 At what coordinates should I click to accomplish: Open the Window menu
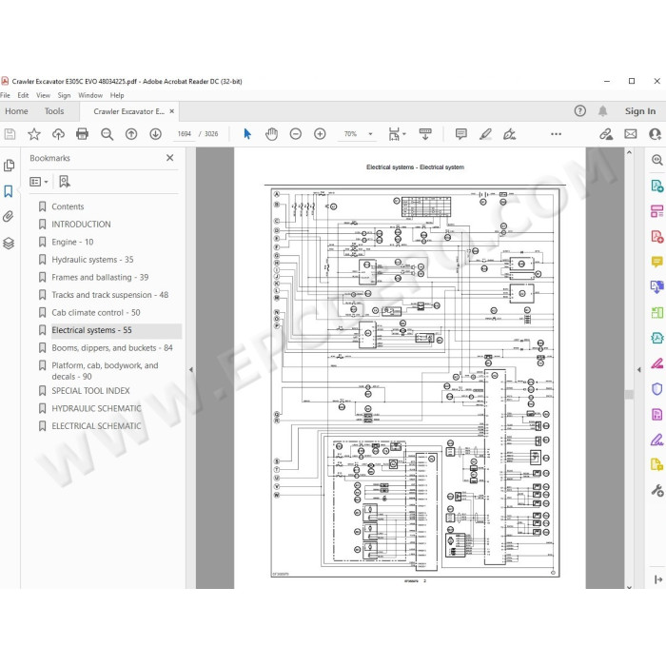pos(90,95)
